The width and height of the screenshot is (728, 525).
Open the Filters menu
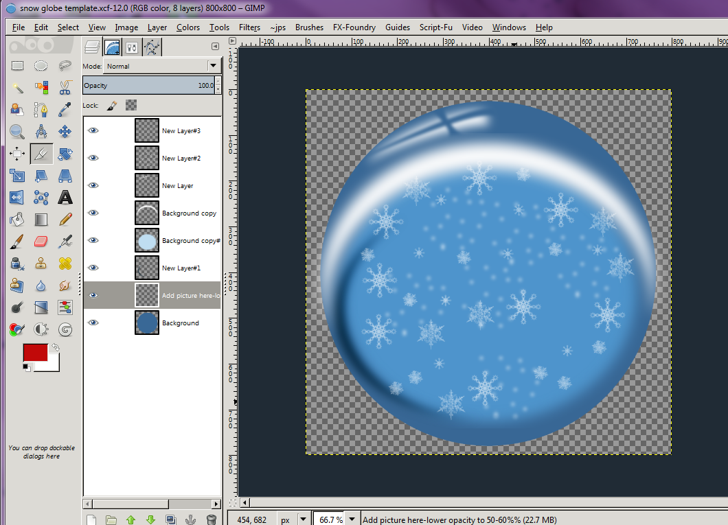tap(249, 27)
